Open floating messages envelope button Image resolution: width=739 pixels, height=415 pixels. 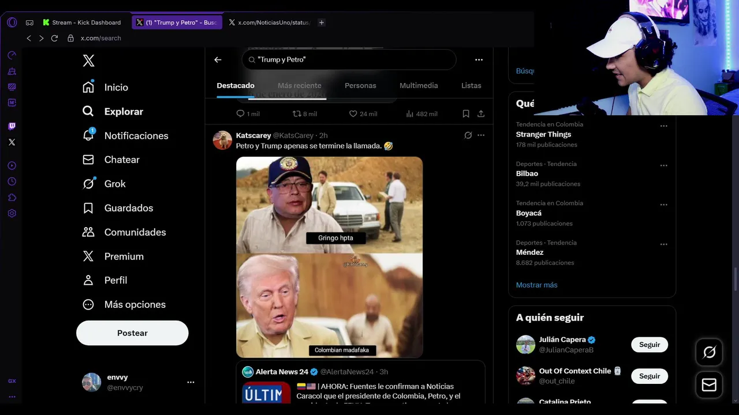tap(709, 385)
